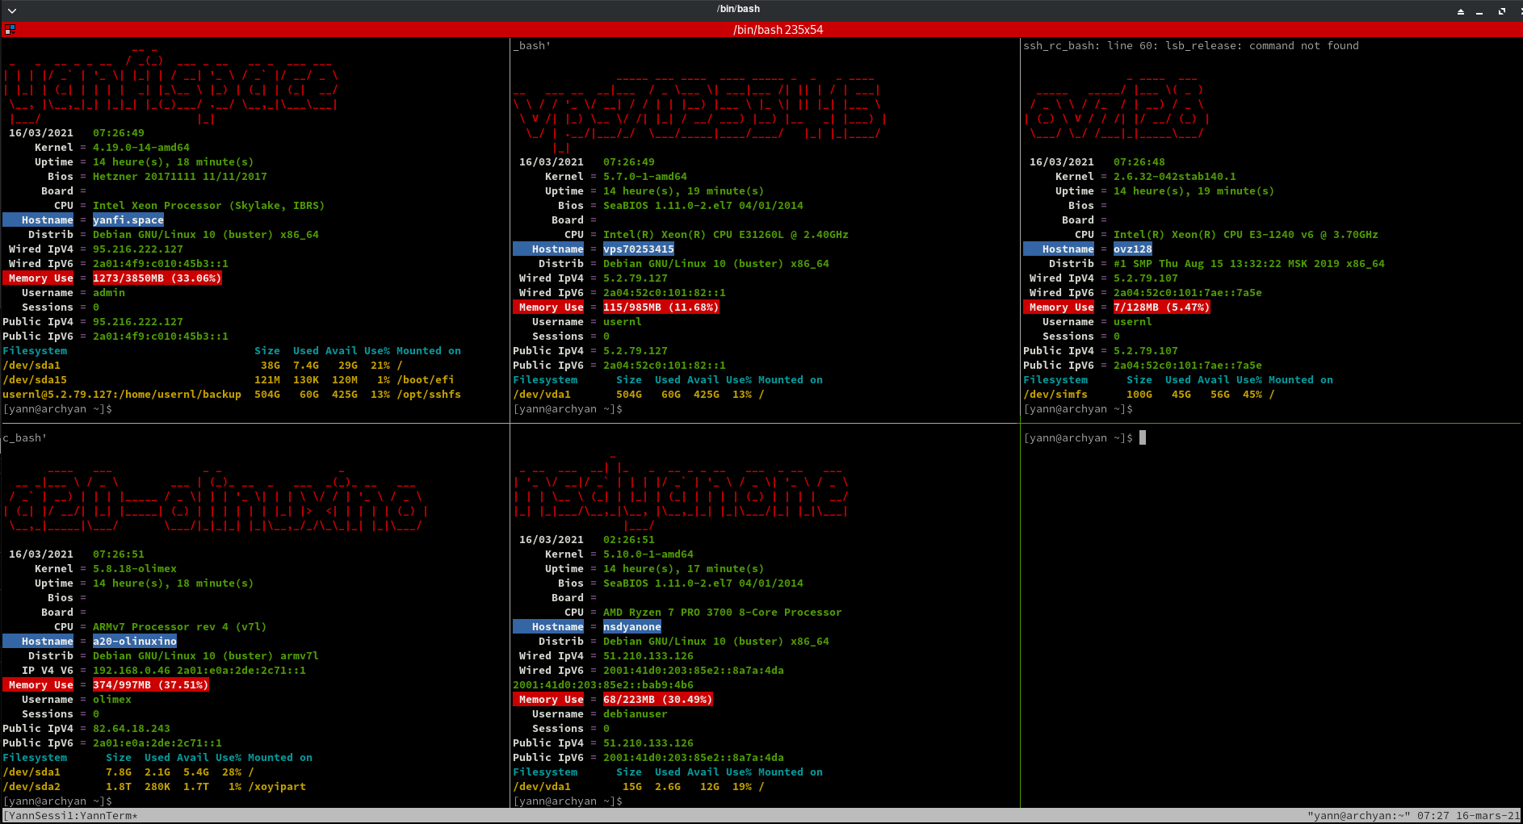The image size is (1523, 824).
Task: Click the 'a20-olinuxino' hostname value
Action: [x=134, y=642]
